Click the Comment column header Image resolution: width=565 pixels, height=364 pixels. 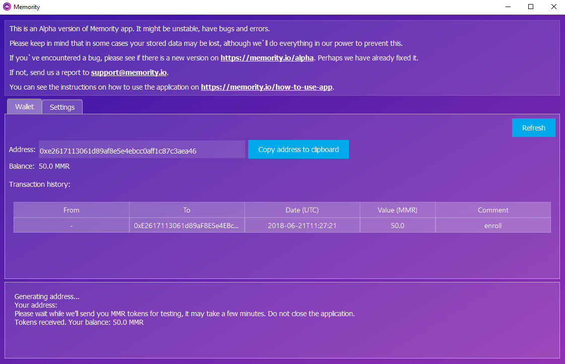[493, 210]
